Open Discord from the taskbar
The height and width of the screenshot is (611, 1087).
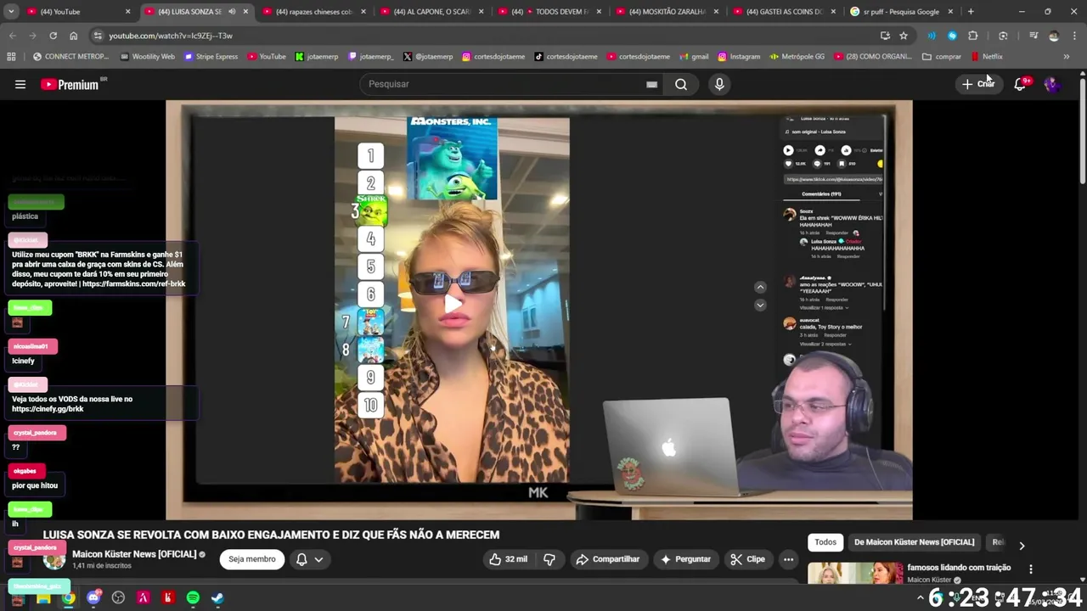93,597
